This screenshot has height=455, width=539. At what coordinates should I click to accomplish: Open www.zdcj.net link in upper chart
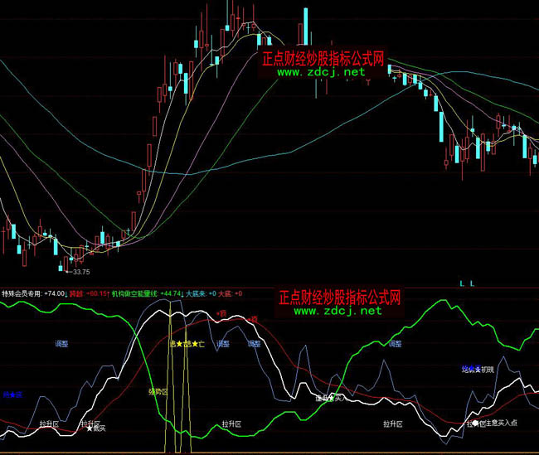click(x=321, y=72)
